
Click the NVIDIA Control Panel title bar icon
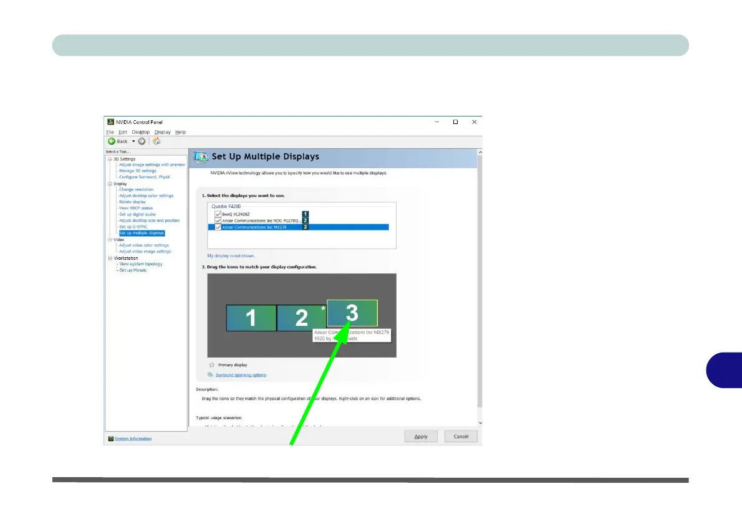click(x=111, y=122)
